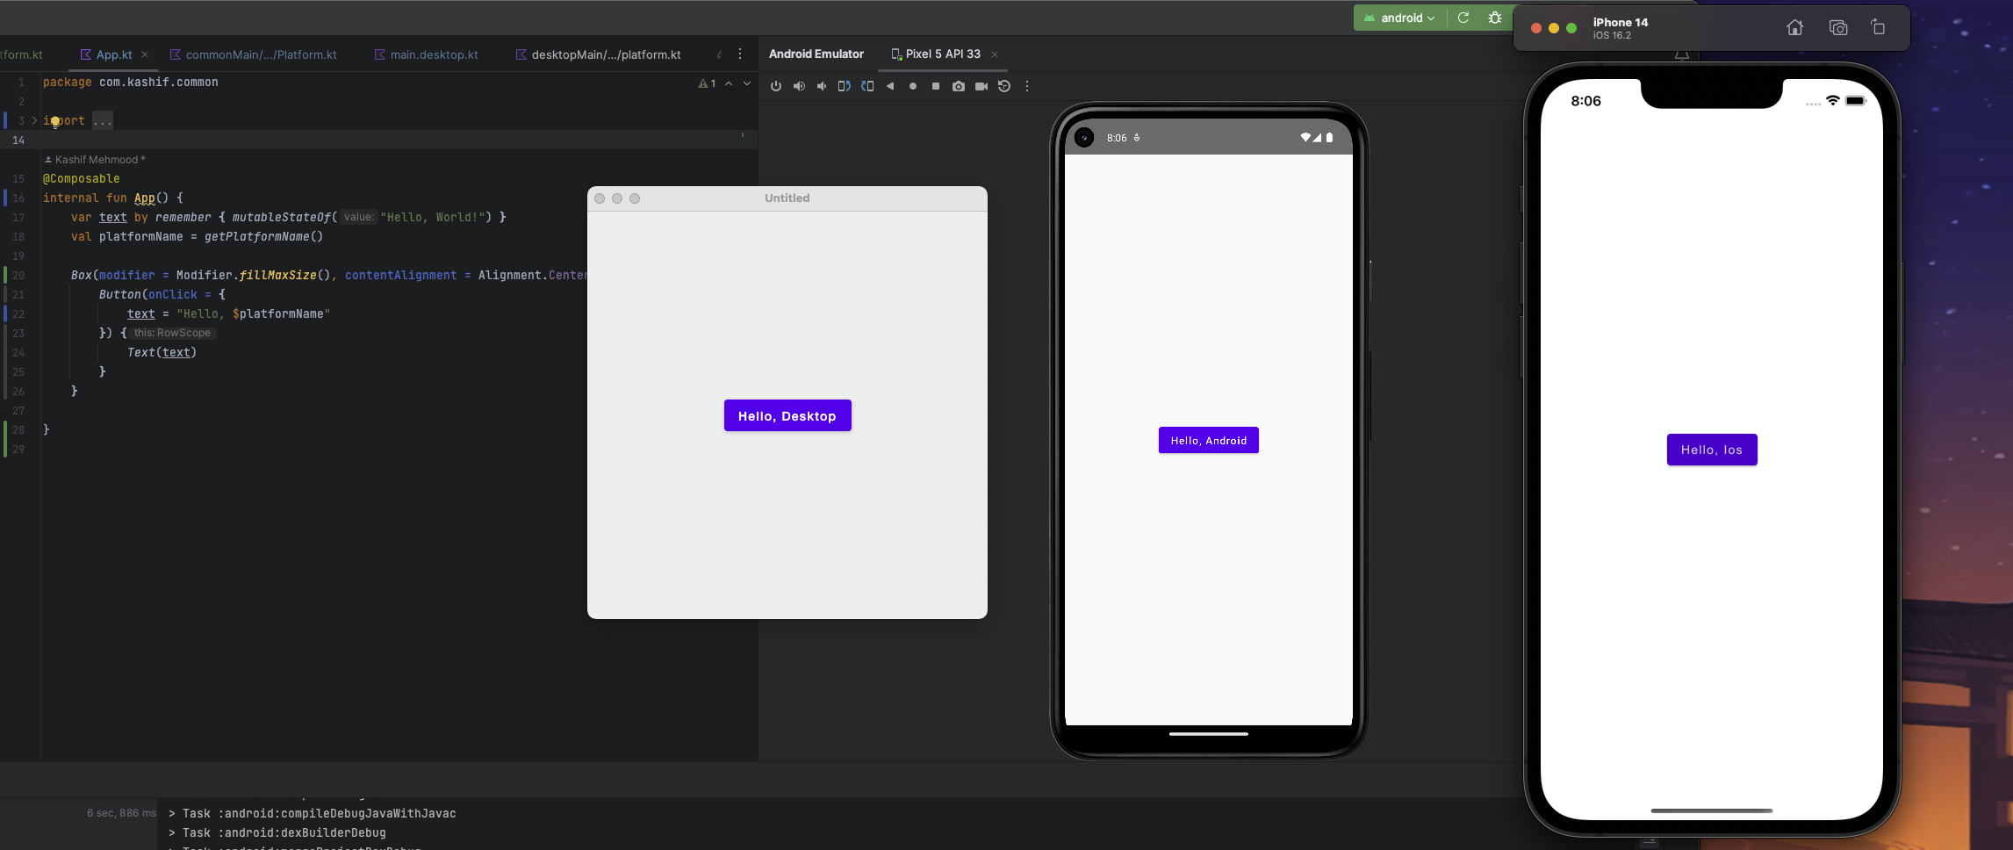Click Hello, Ios button in simulator
Viewport: 2013px width, 850px height.
pos(1712,450)
